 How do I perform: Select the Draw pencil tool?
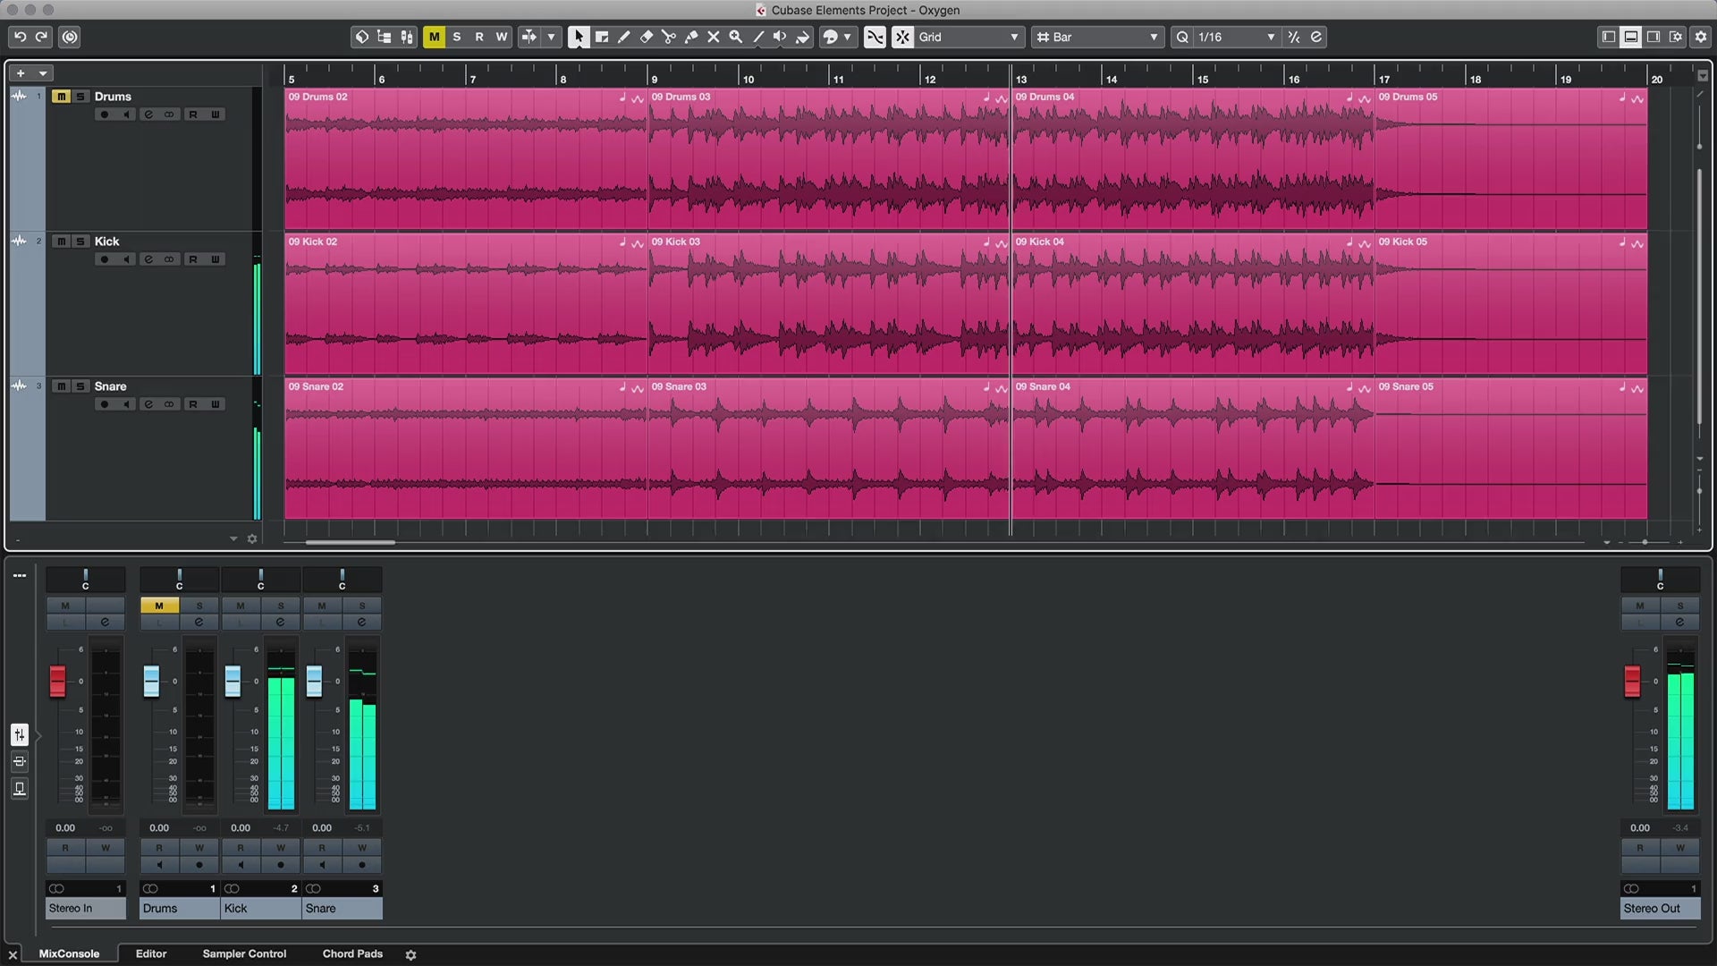[624, 37]
